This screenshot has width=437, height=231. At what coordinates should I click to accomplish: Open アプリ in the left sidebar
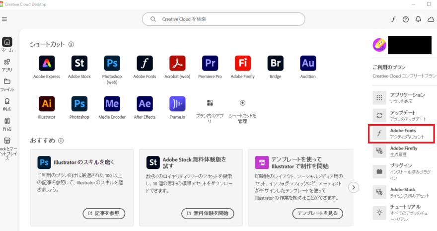7,65
